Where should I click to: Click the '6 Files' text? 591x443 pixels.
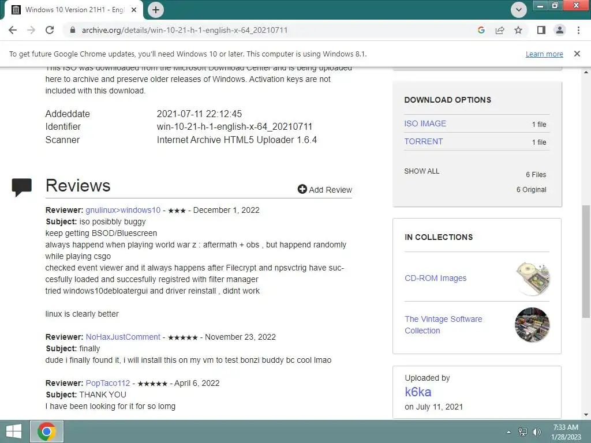(x=536, y=174)
